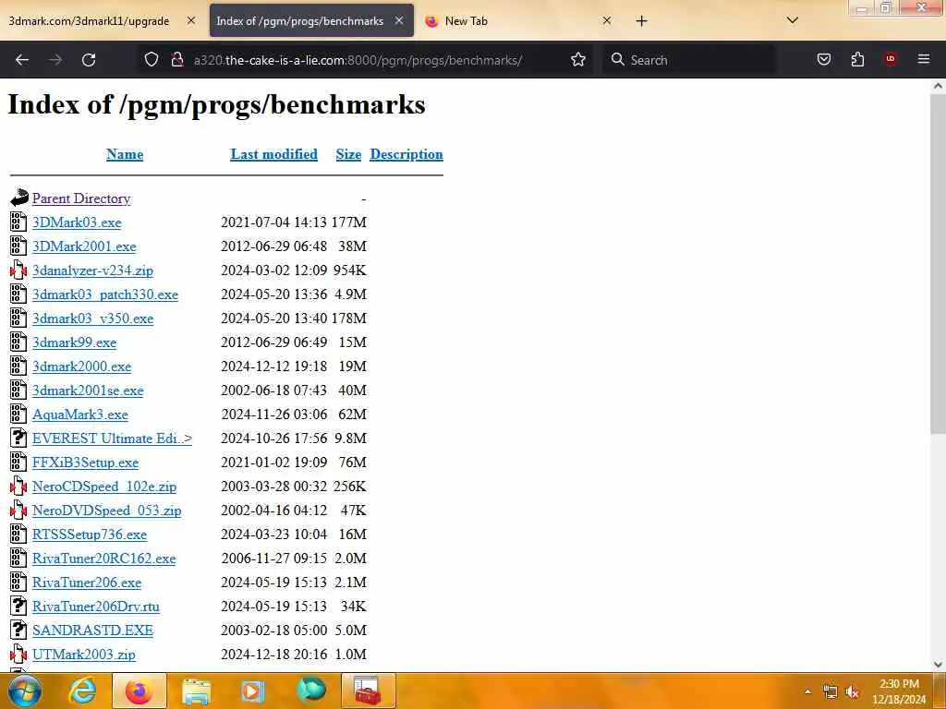Click the compressed icon beside NeroCDSpeed_102e.zip
Viewport: 946px width, 709px height.
pos(18,486)
